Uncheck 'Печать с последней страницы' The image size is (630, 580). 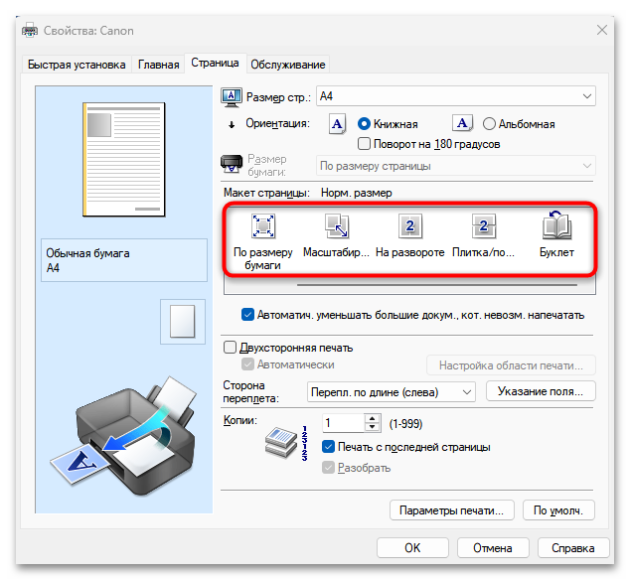coord(329,447)
